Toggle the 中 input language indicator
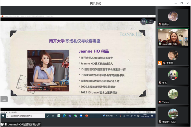The height and width of the screenshot is (127, 191). pos(135,116)
